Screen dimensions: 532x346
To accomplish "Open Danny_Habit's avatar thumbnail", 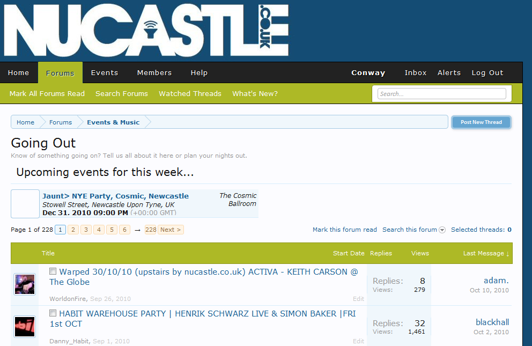I will (25, 327).
